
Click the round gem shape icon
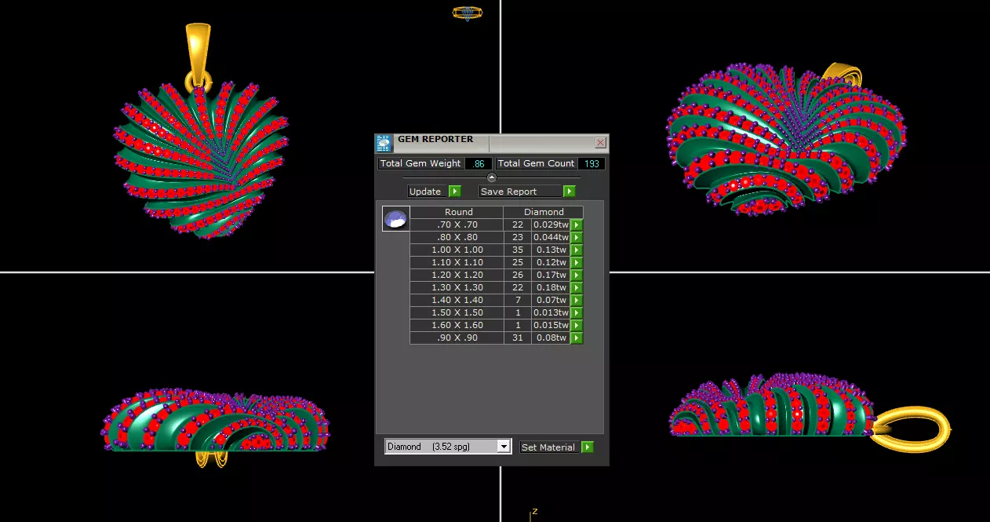pyautogui.click(x=396, y=219)
